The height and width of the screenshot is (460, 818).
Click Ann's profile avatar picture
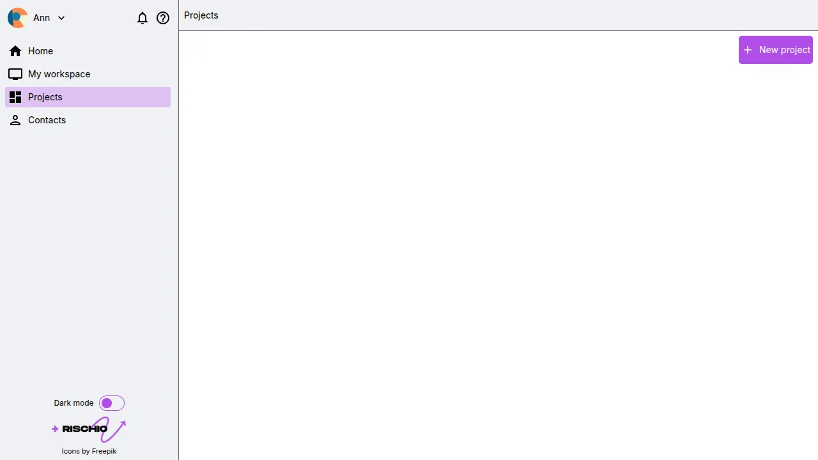17,18
